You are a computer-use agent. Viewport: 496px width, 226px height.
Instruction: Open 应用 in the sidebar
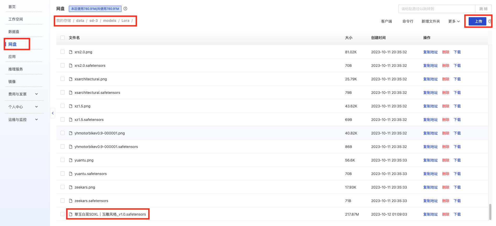(12, 57)
